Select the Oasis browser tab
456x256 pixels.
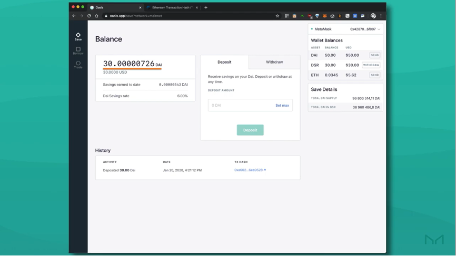click(x=115, y=7)
